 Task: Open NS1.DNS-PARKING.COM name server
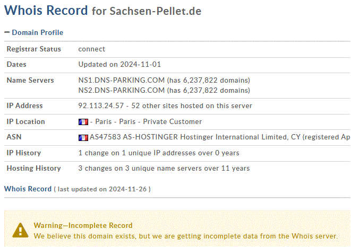121,80
